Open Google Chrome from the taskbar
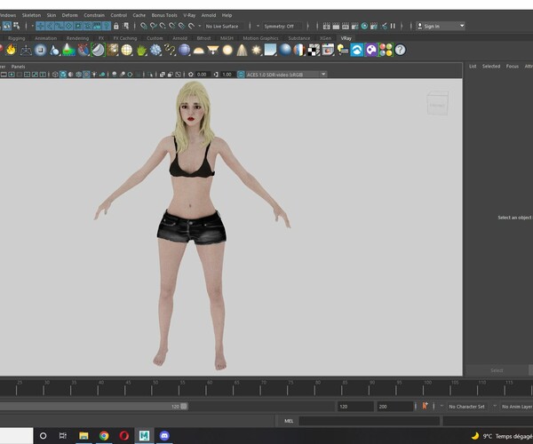The image size is (533, 444). (104, 436)
